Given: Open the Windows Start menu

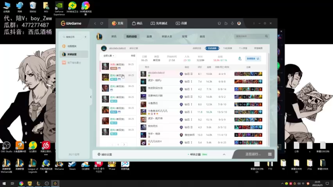Looking at the screenshot, I should coord(4,183).
